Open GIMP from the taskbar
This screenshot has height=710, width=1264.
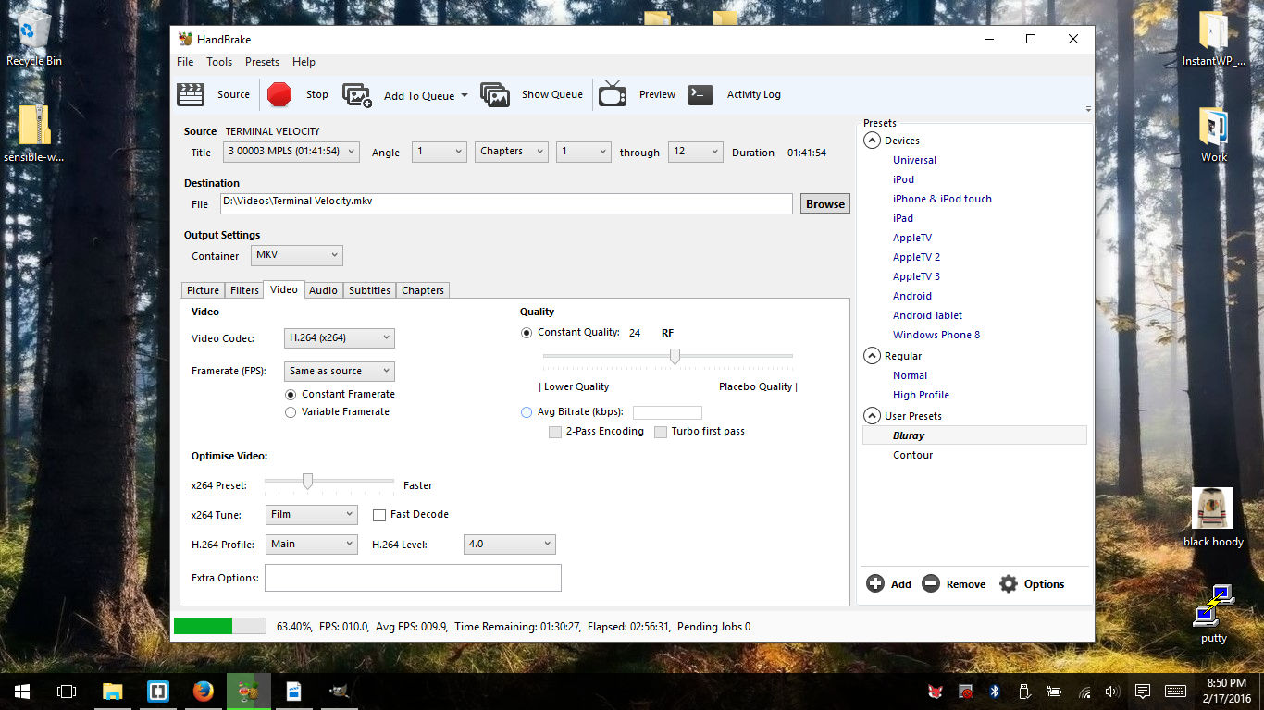[x=340, y=691]
